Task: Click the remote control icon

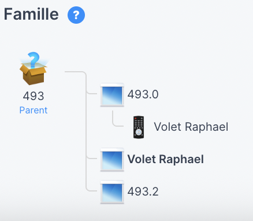Action: click(x=139, y=127)
